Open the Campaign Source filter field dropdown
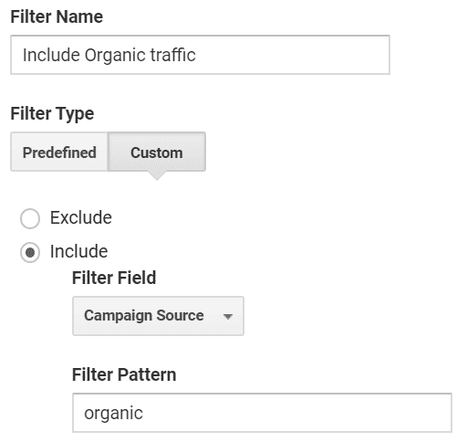The width and height of the screenshot is (467, 442). (158, 316)
